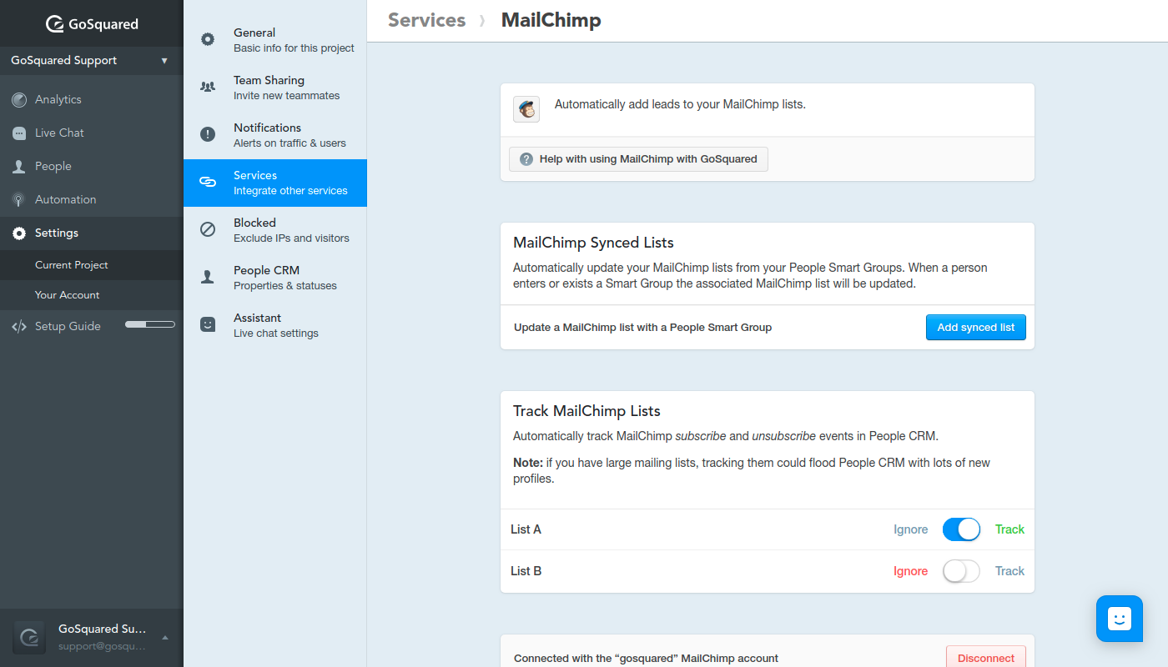The height and width of the screenshot is (667, 1168).
Task: Open Live Chat speech bubble icon
Action: tap(18, 133)
